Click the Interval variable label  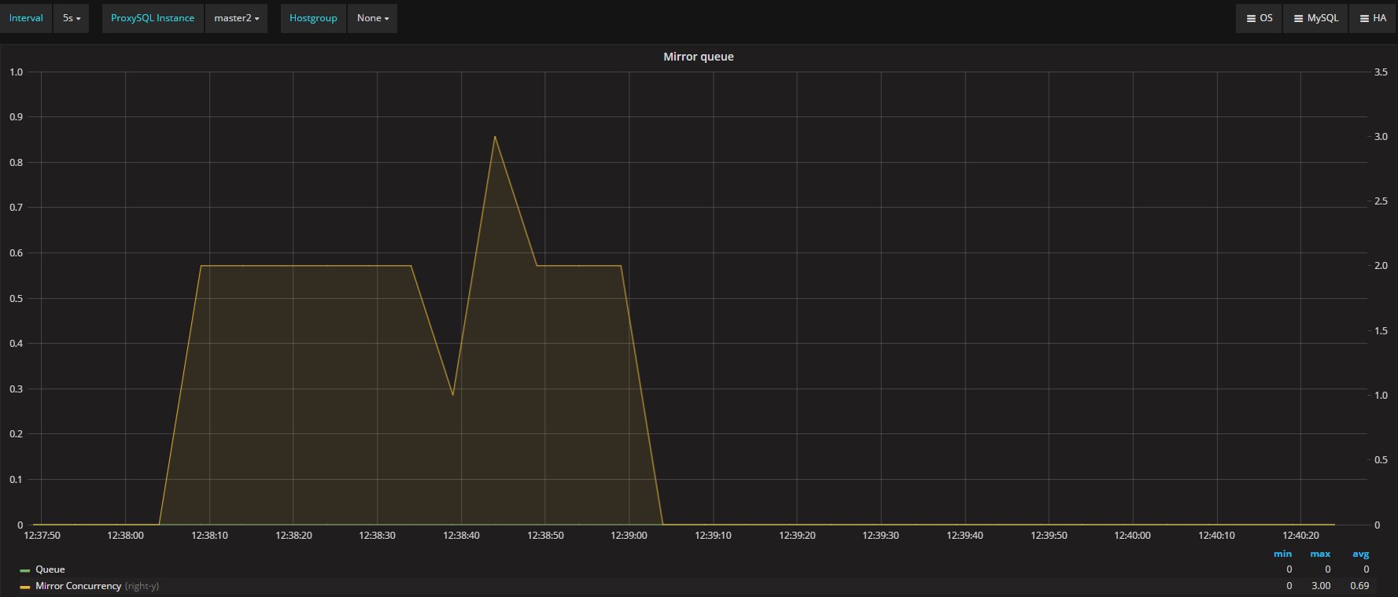point(26,18)
